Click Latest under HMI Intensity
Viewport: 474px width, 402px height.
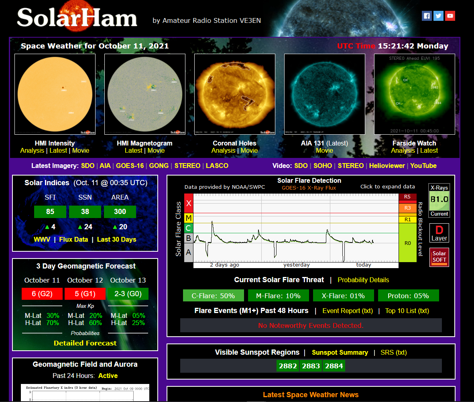tap(58, 151)
